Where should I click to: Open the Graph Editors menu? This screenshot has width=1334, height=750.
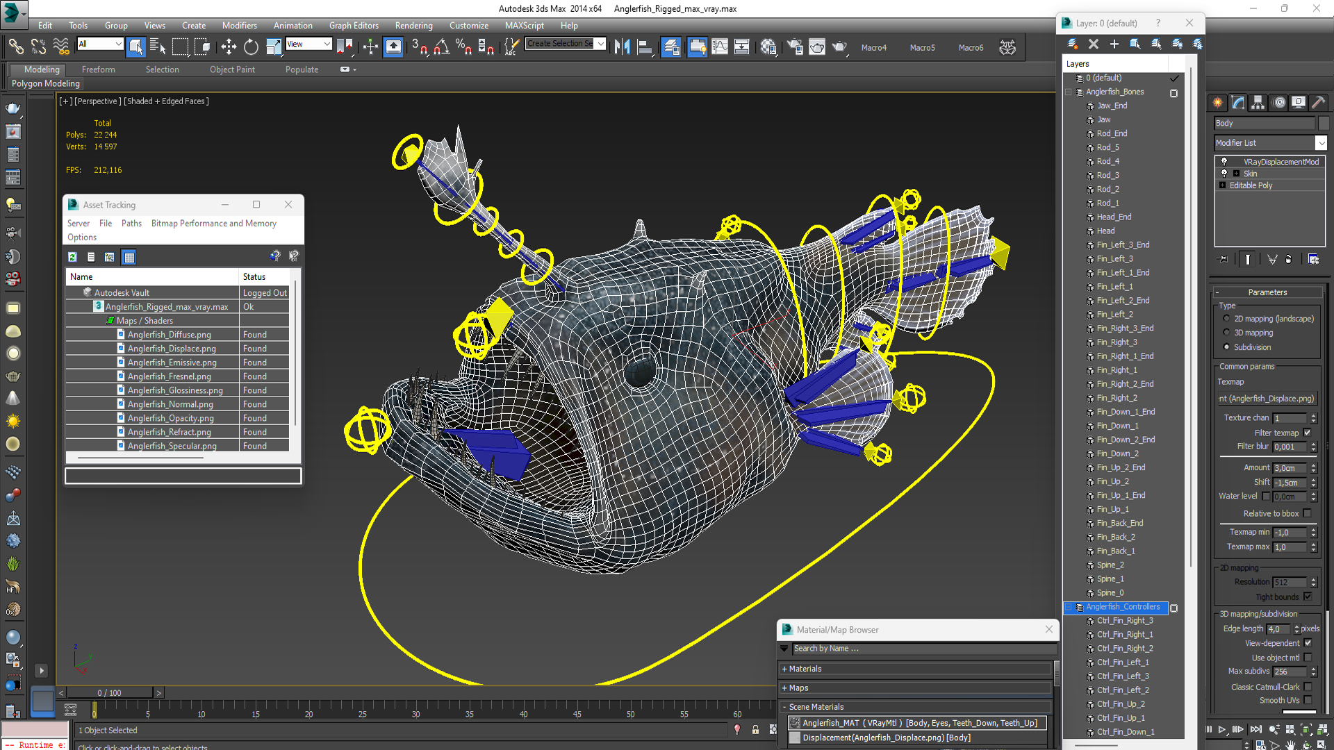tap(354, 25)
